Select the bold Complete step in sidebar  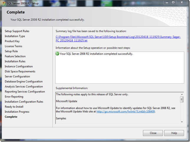coord(11,117)
